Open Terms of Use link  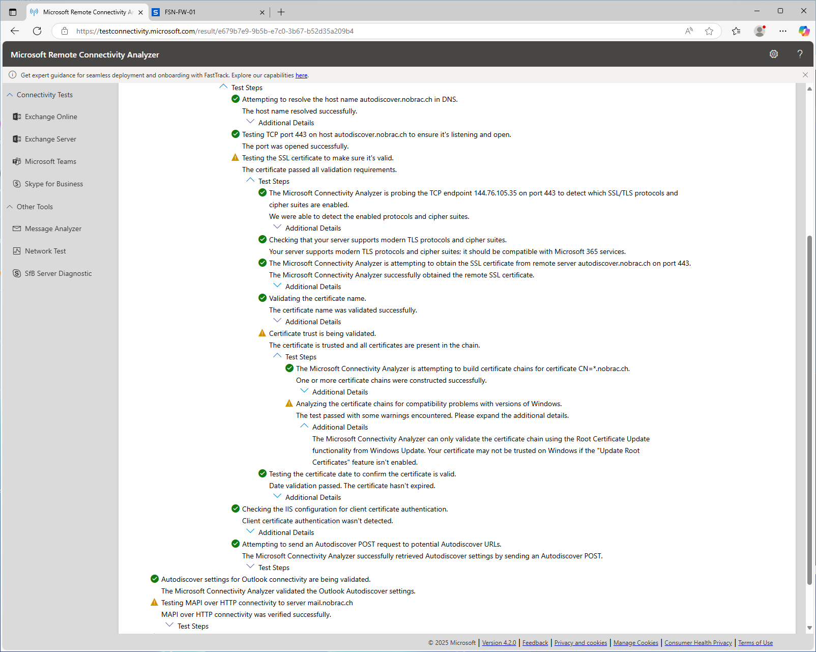pos(755,643)
